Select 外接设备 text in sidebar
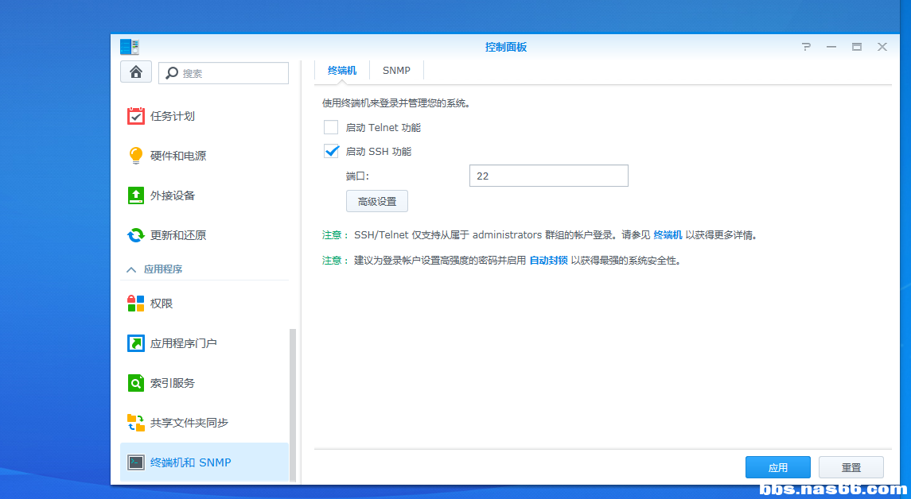The width and height of the screenshot is (911, 499). click(x=173, y=195)
